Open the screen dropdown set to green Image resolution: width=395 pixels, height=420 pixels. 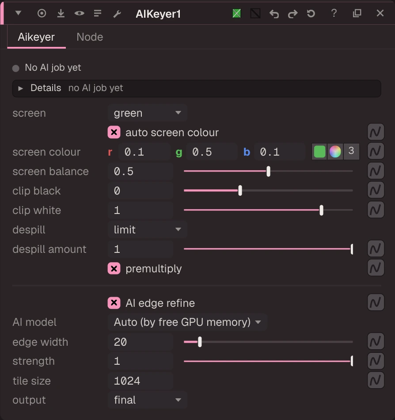coord(148,113)
